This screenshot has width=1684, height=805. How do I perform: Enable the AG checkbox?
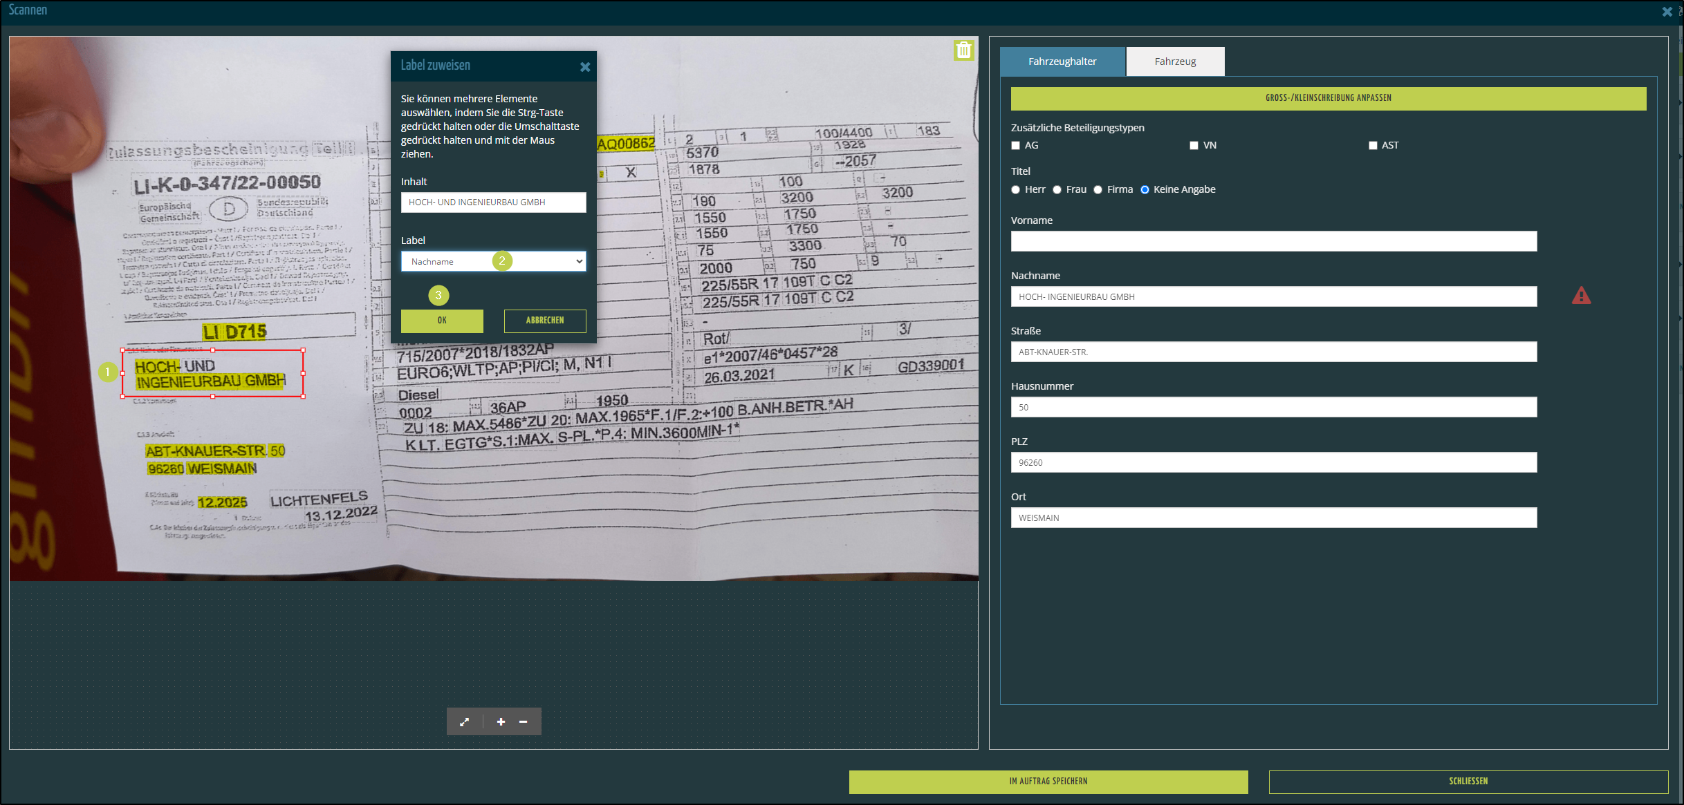pyautogui.click(x=1016, y=145)
